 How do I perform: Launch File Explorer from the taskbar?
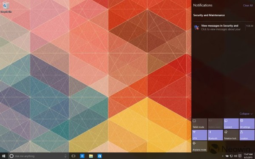tap(91, 156)
